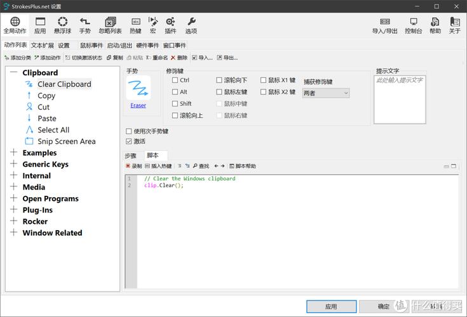467x317 pixels.
Task: Switch to the 硬件事件 hardware events tab
Action: [147, 46]
